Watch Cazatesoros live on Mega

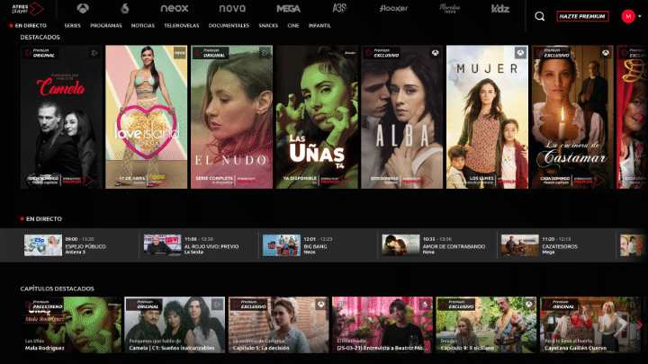point(520,245)
